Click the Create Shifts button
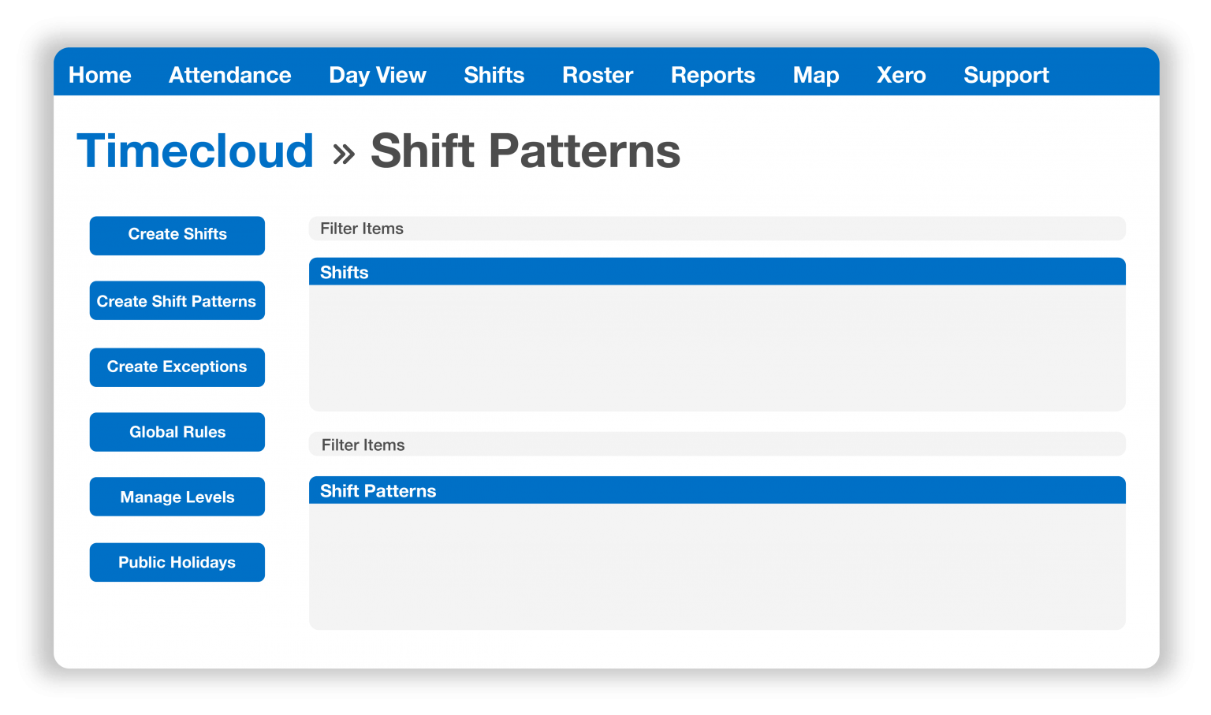Viewport: 1211px width, 715px height. click(177, 235)
